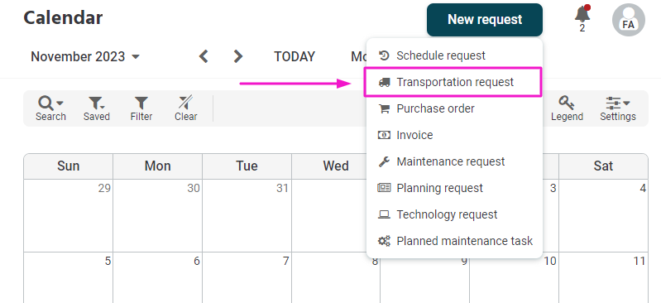Choose Maintenance request from dropdown
The height and width of the screenshot is (303, 661).
point(454,161)
